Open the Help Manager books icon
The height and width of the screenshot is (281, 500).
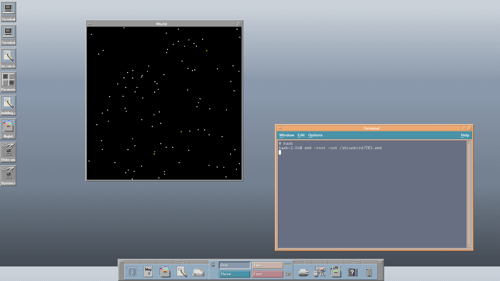point(352,272)
